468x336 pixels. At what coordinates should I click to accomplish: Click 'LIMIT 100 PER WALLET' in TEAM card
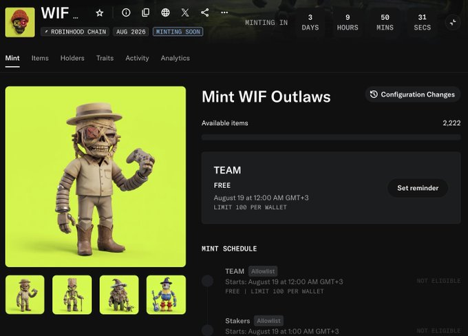250,207
